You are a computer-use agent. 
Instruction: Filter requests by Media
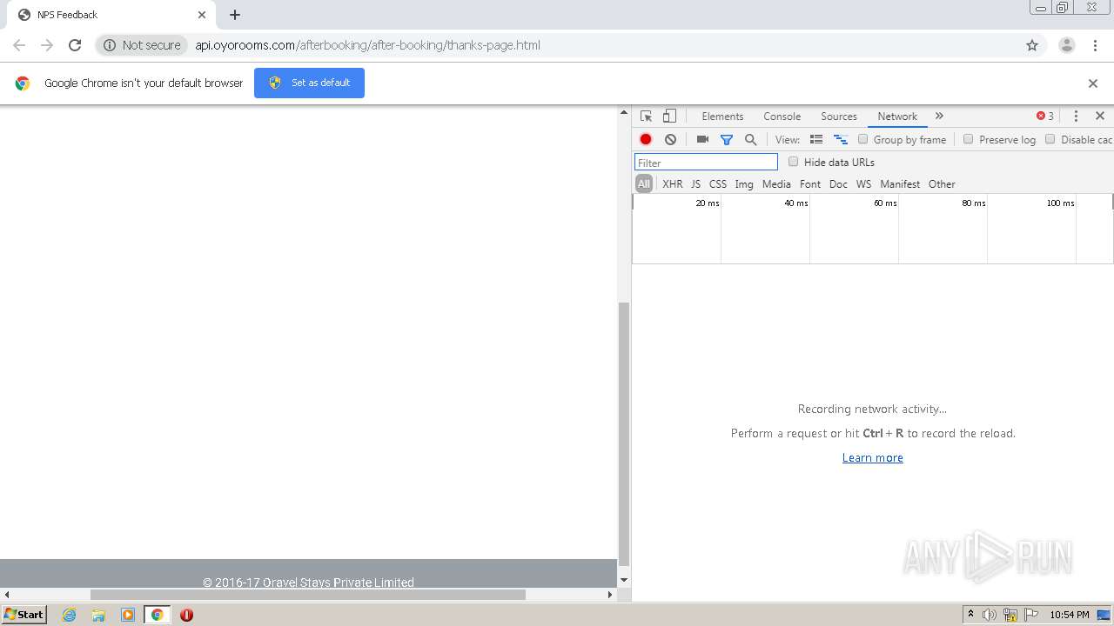click(776, 184)
